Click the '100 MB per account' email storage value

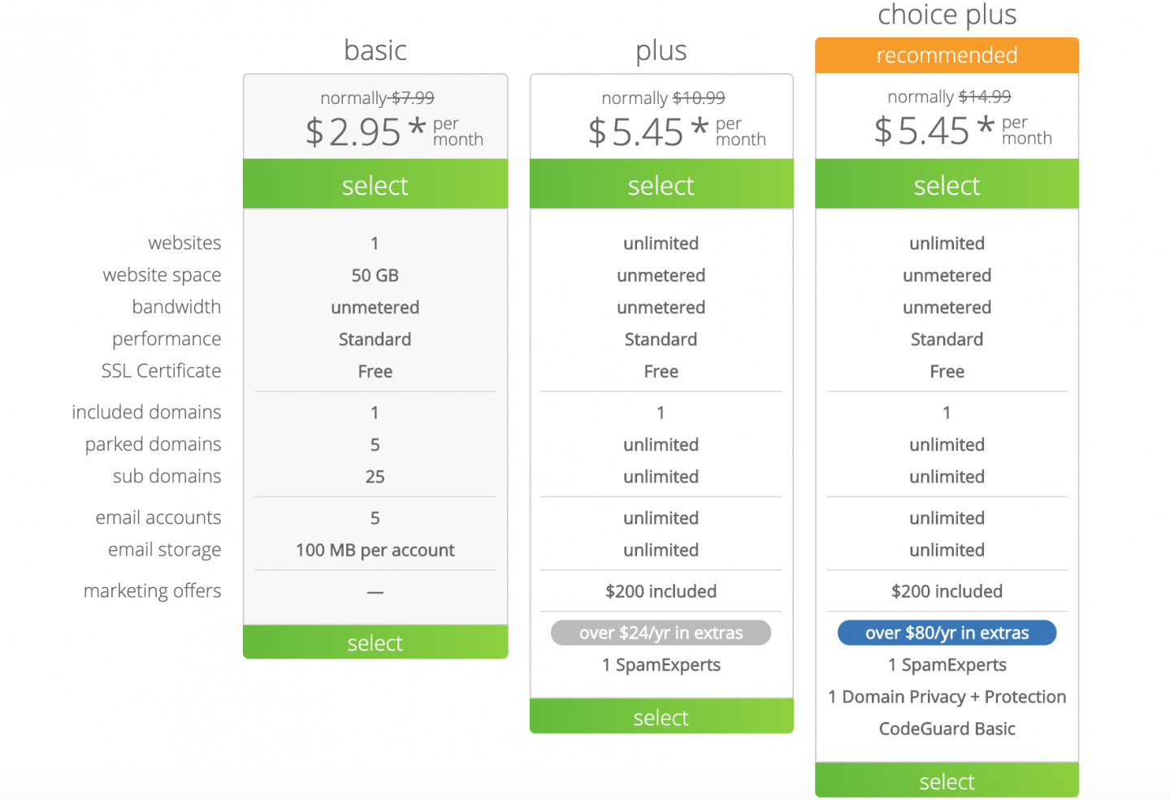(x=375, y=551)
